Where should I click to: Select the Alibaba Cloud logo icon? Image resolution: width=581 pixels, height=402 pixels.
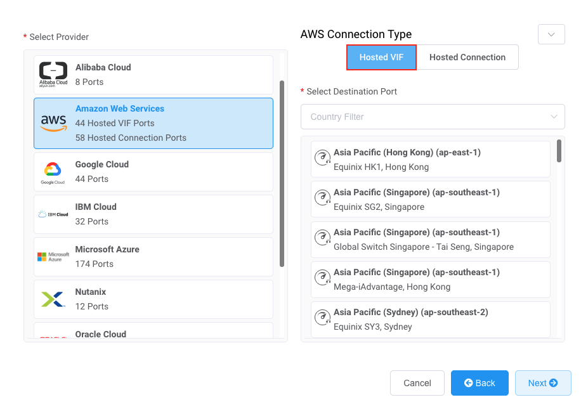(x=53, y=74)
